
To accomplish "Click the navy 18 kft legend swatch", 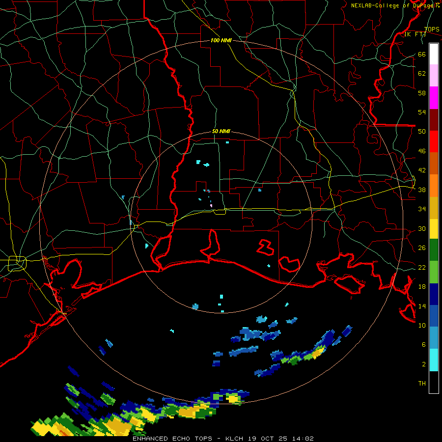I will pyautogui.click(x=434, y=294).
